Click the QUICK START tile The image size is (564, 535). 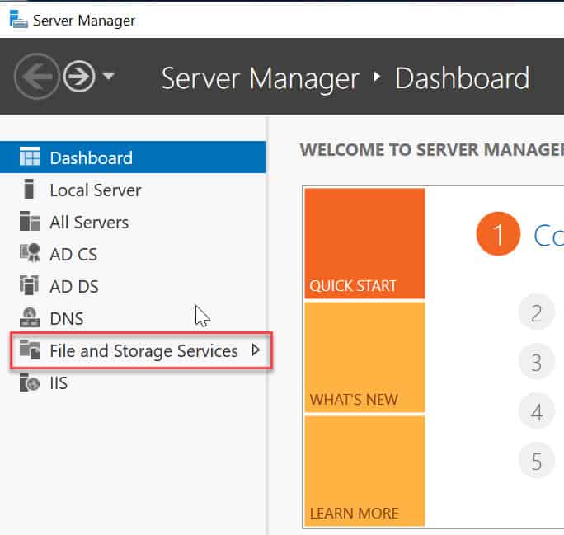tap(364, 243)
